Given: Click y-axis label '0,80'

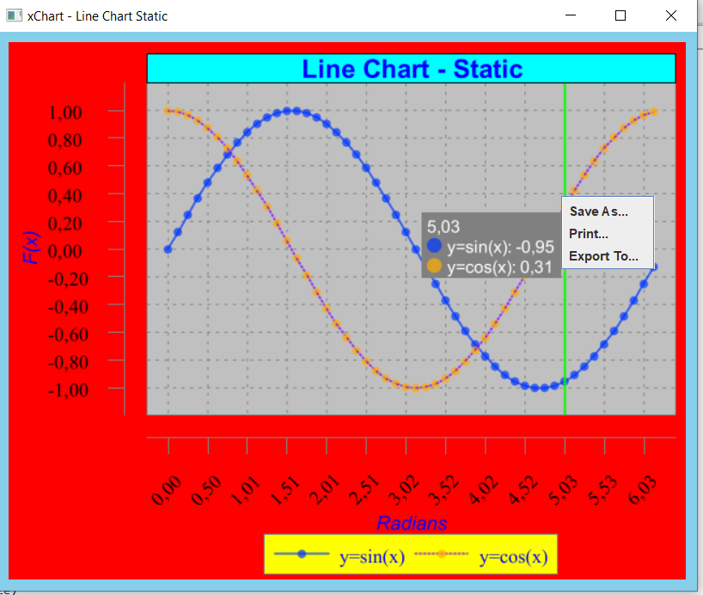Looking at the screenshot, I should (65, 140).
